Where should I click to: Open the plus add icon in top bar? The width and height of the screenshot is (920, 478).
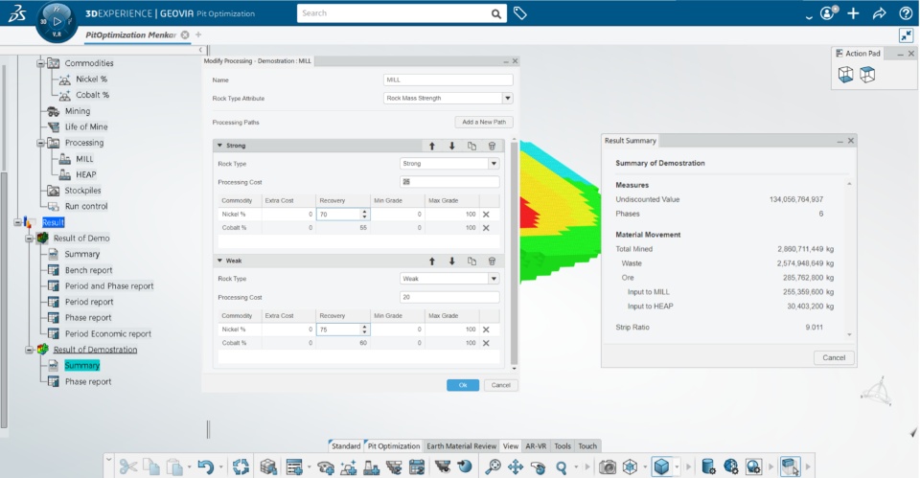[x=853, y=12]
